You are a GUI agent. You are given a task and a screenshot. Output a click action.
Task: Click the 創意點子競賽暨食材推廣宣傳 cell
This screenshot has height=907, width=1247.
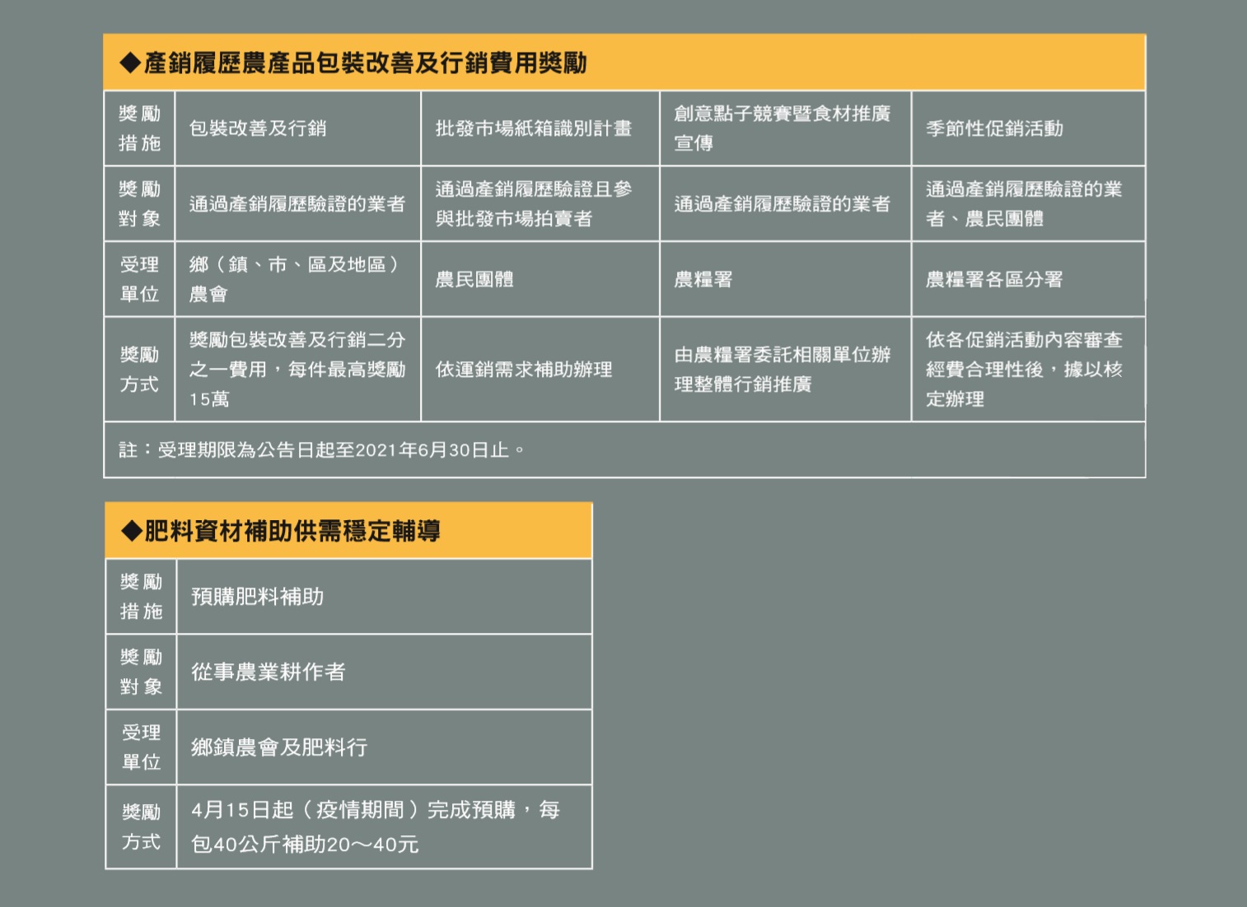click(782, 128)
